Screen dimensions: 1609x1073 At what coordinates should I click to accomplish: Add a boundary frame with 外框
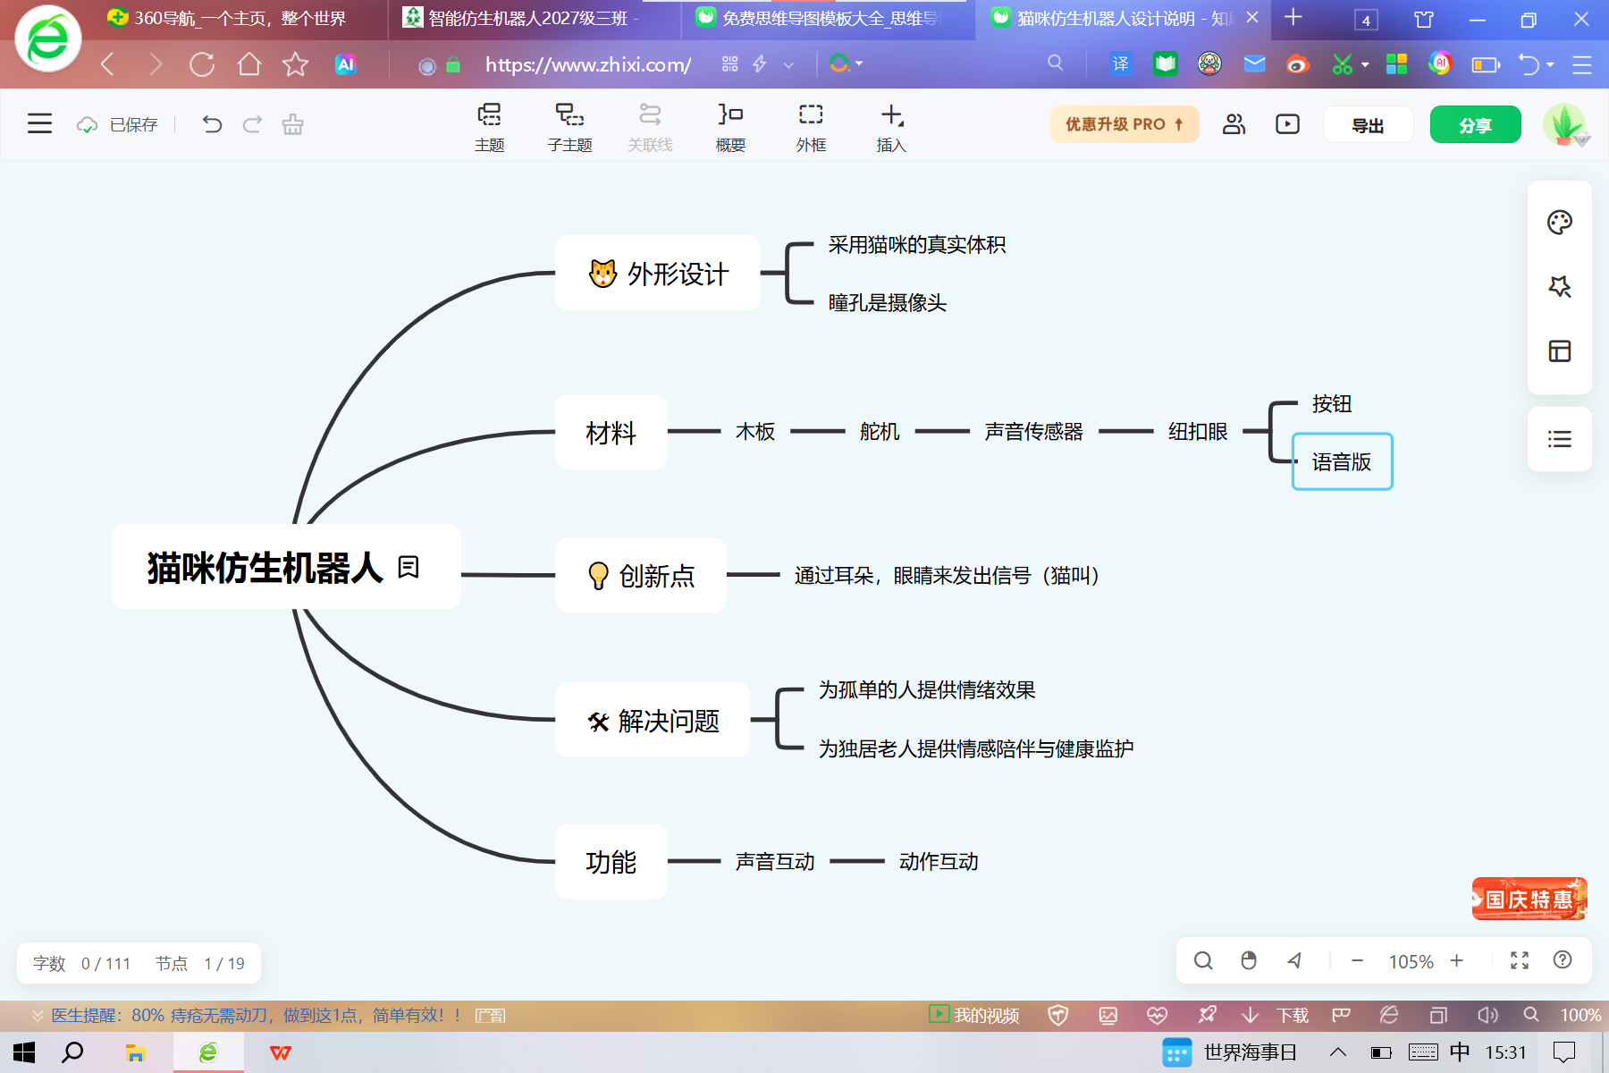click(811, 127)
